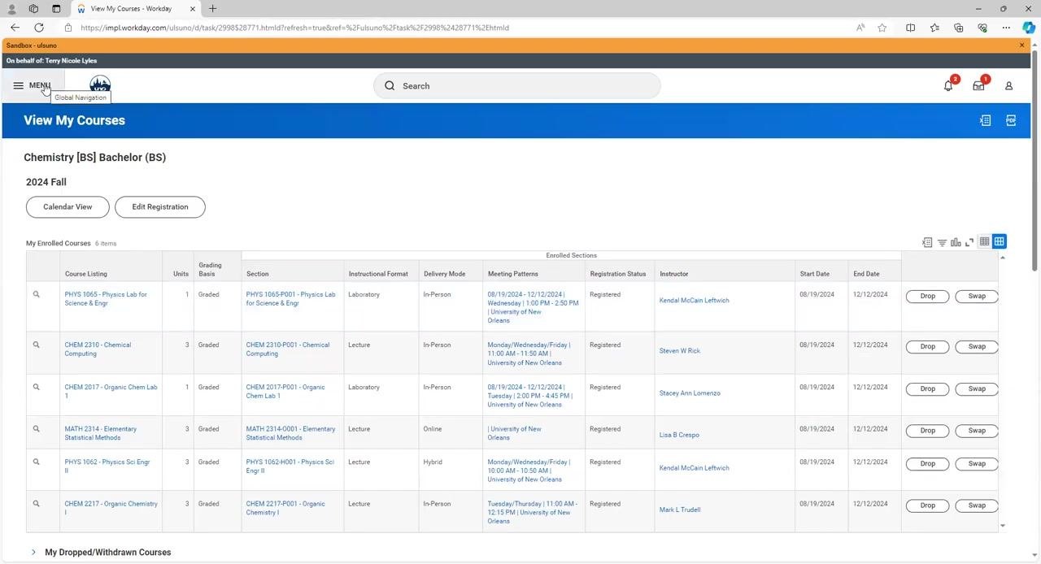Open read aloud icon in address bar
Viewport: 1041px width, 564px height.
click(860, 28)
